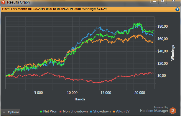The height and width of the screenshot is (116, 181).
Task: Click the 10 000 hands axis label
Action: tap(72, 93)
